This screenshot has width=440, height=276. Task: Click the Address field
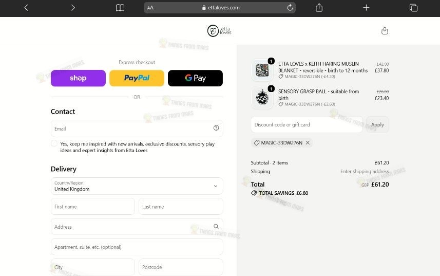[137, 227]
